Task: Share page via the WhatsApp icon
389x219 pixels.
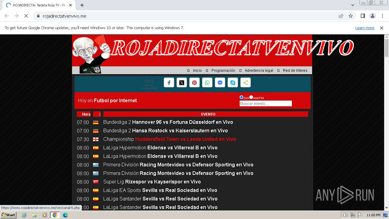Action: (x=207, y=83)
